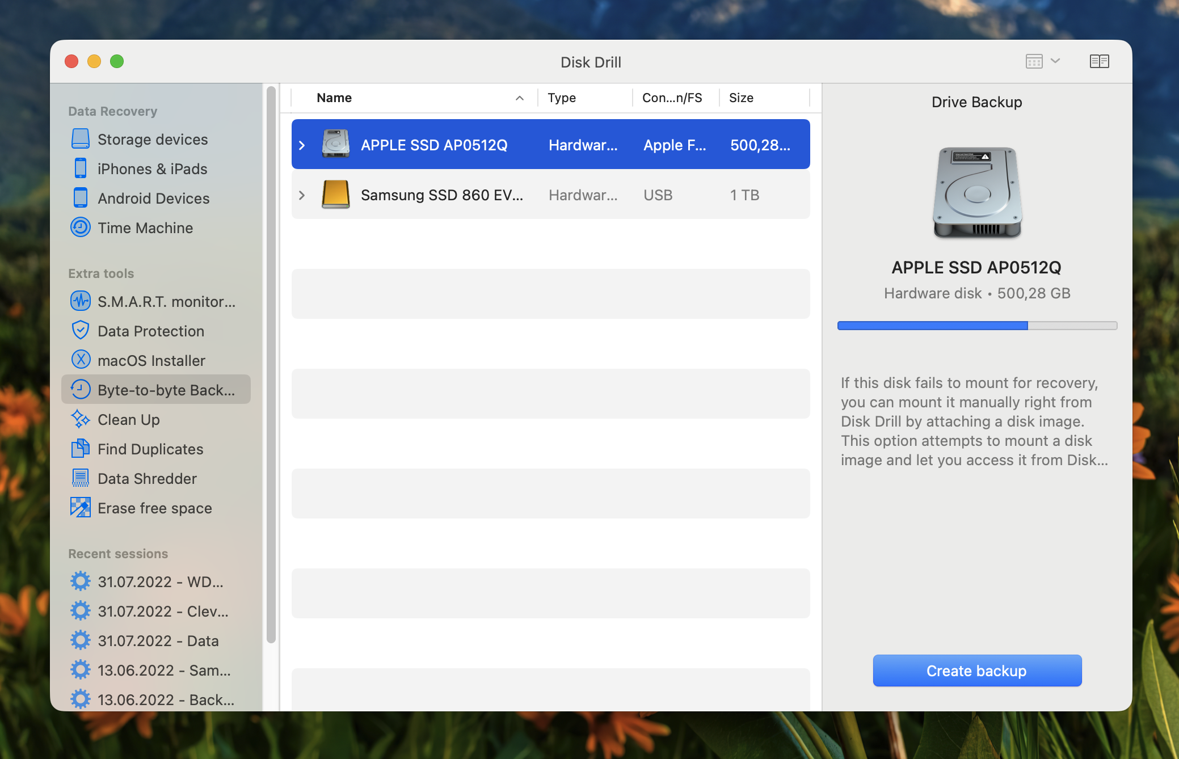Select the Data Protection tool

click(x=152, y=330)
